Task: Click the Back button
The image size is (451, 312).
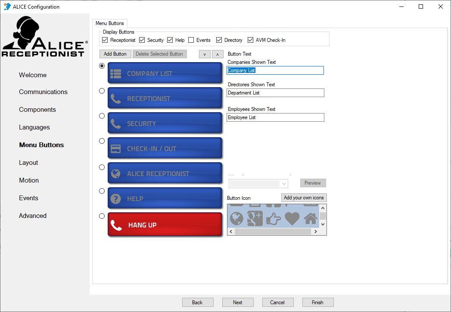Action: tap(198, 303)
